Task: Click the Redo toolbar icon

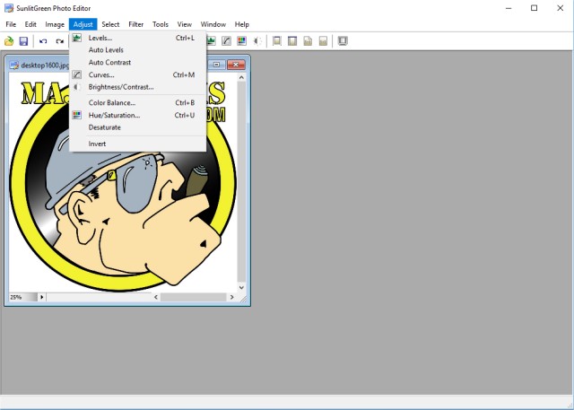Action: pos(59,41)
